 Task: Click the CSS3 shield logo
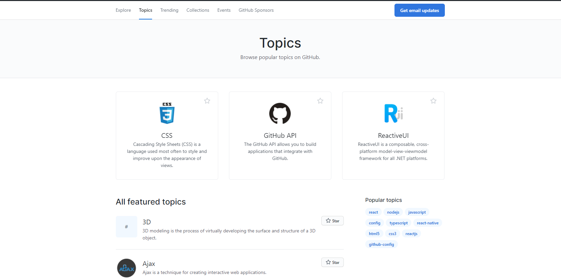tap(167, 113)
